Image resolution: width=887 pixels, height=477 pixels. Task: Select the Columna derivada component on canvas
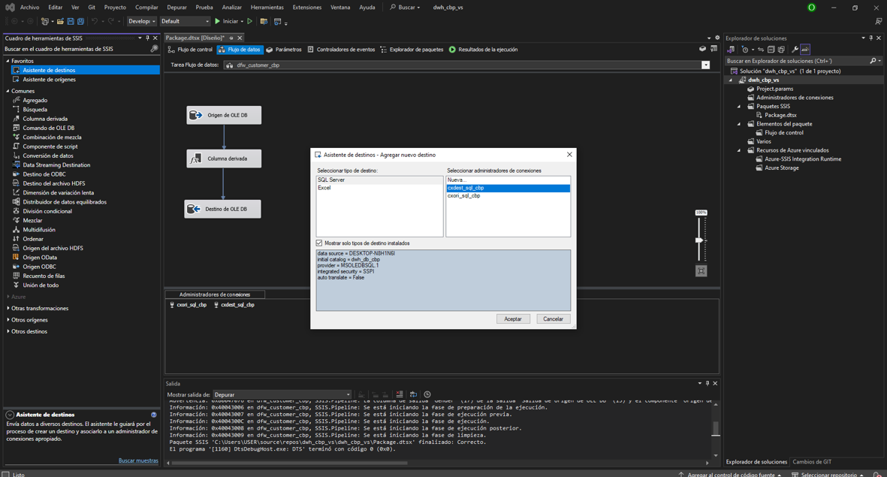[x=224, y=158]
